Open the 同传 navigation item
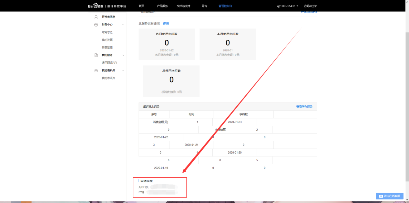This screenshot has width=409, height=203. pos(204,6)
